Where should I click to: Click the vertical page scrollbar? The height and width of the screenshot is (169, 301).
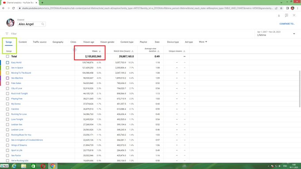tap(300, 89)
